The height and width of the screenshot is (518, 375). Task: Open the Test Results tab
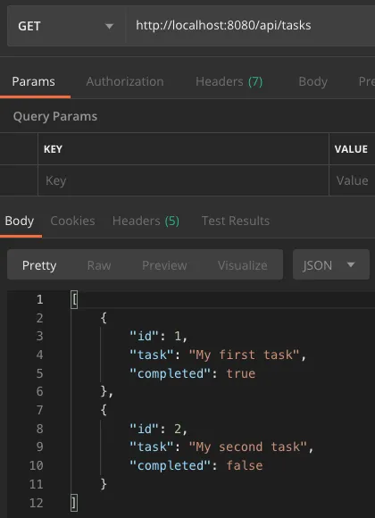coord(236,221)
